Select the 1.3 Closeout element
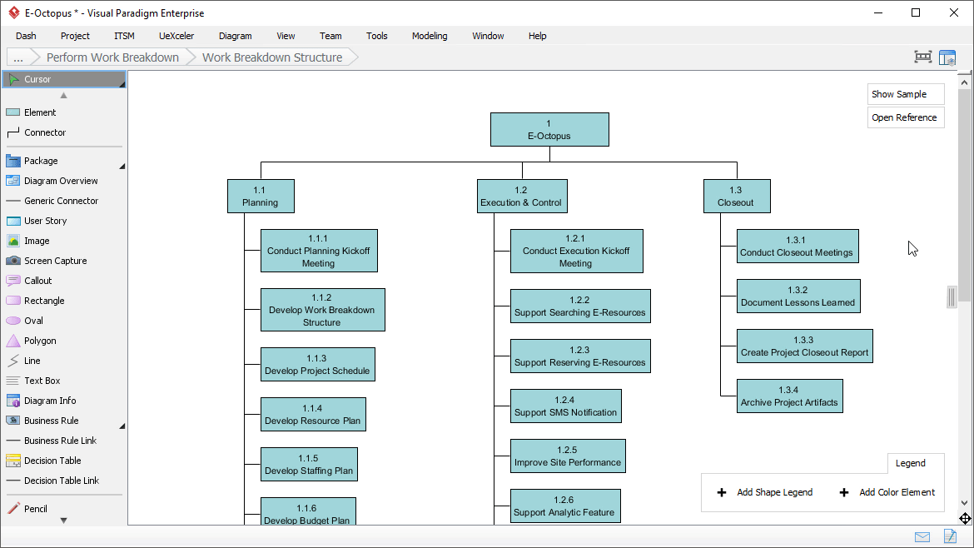The image size is (974, 548). click(x=737, y=197)
